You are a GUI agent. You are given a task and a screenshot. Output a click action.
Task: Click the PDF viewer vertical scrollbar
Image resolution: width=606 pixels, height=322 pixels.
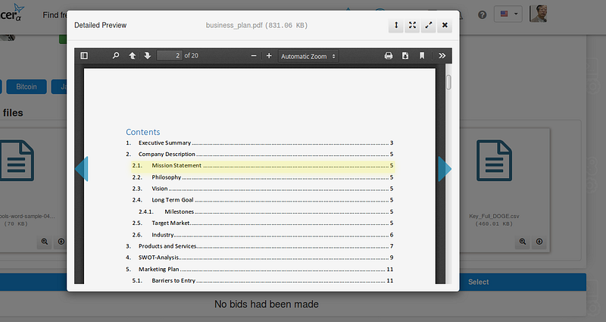pos(448,174)
